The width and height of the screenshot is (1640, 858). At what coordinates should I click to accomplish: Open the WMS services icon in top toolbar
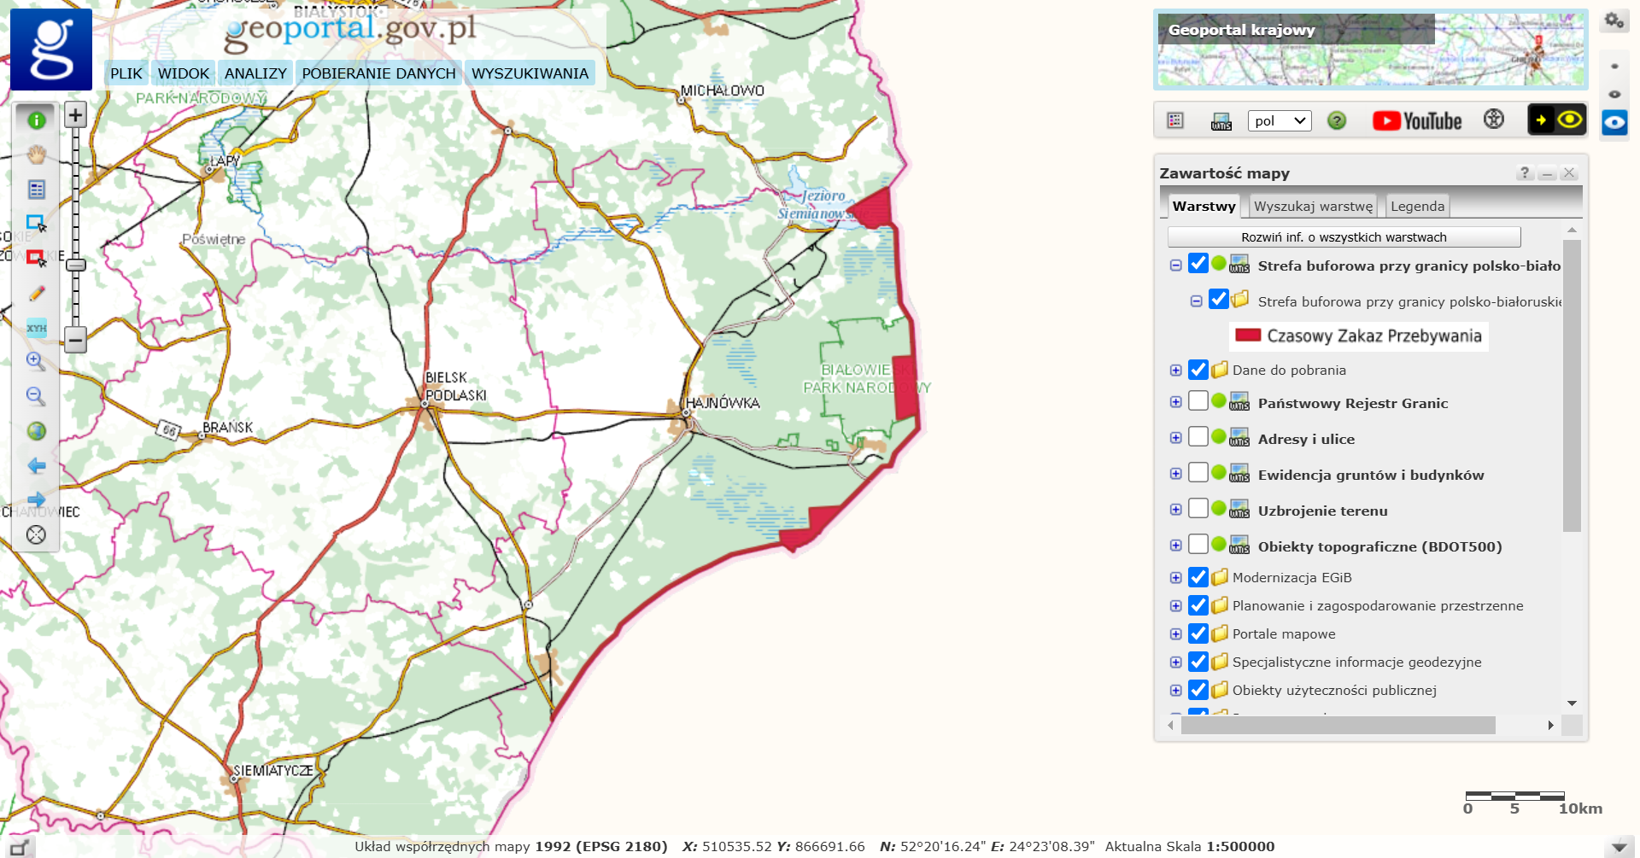pyautogui.click(x=1221, y=121)
